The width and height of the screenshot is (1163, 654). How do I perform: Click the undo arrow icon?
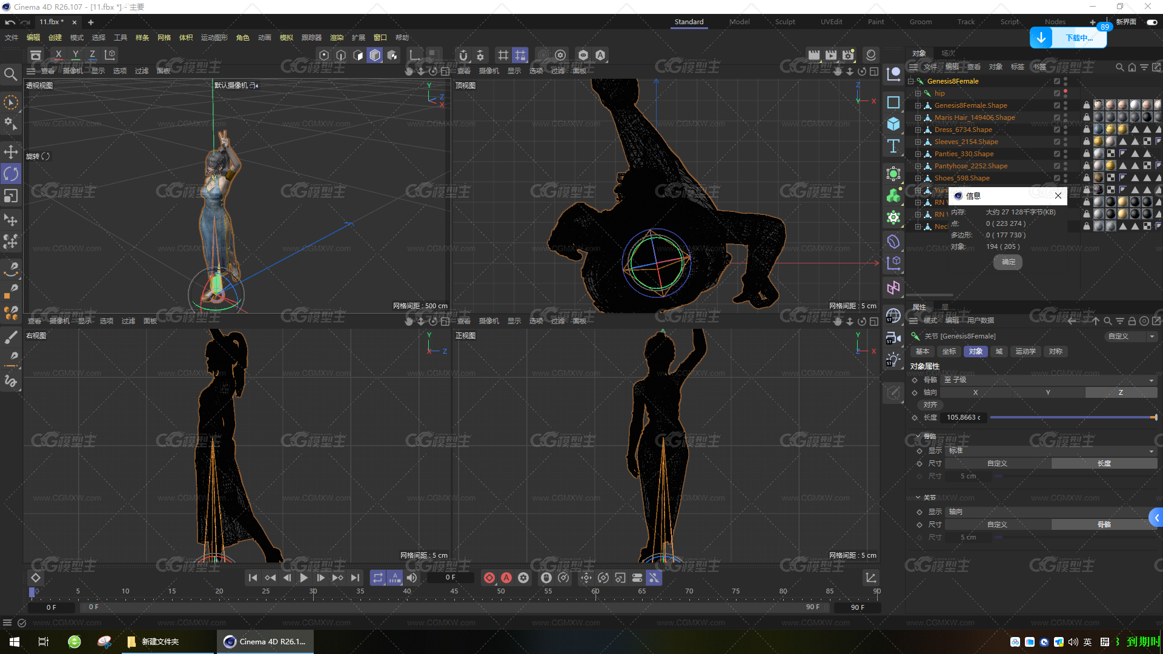pyautogui.click(x=10, y=22)
